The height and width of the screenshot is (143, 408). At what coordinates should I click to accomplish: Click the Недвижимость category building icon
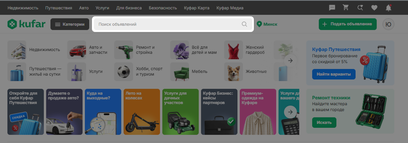(17, 50)
